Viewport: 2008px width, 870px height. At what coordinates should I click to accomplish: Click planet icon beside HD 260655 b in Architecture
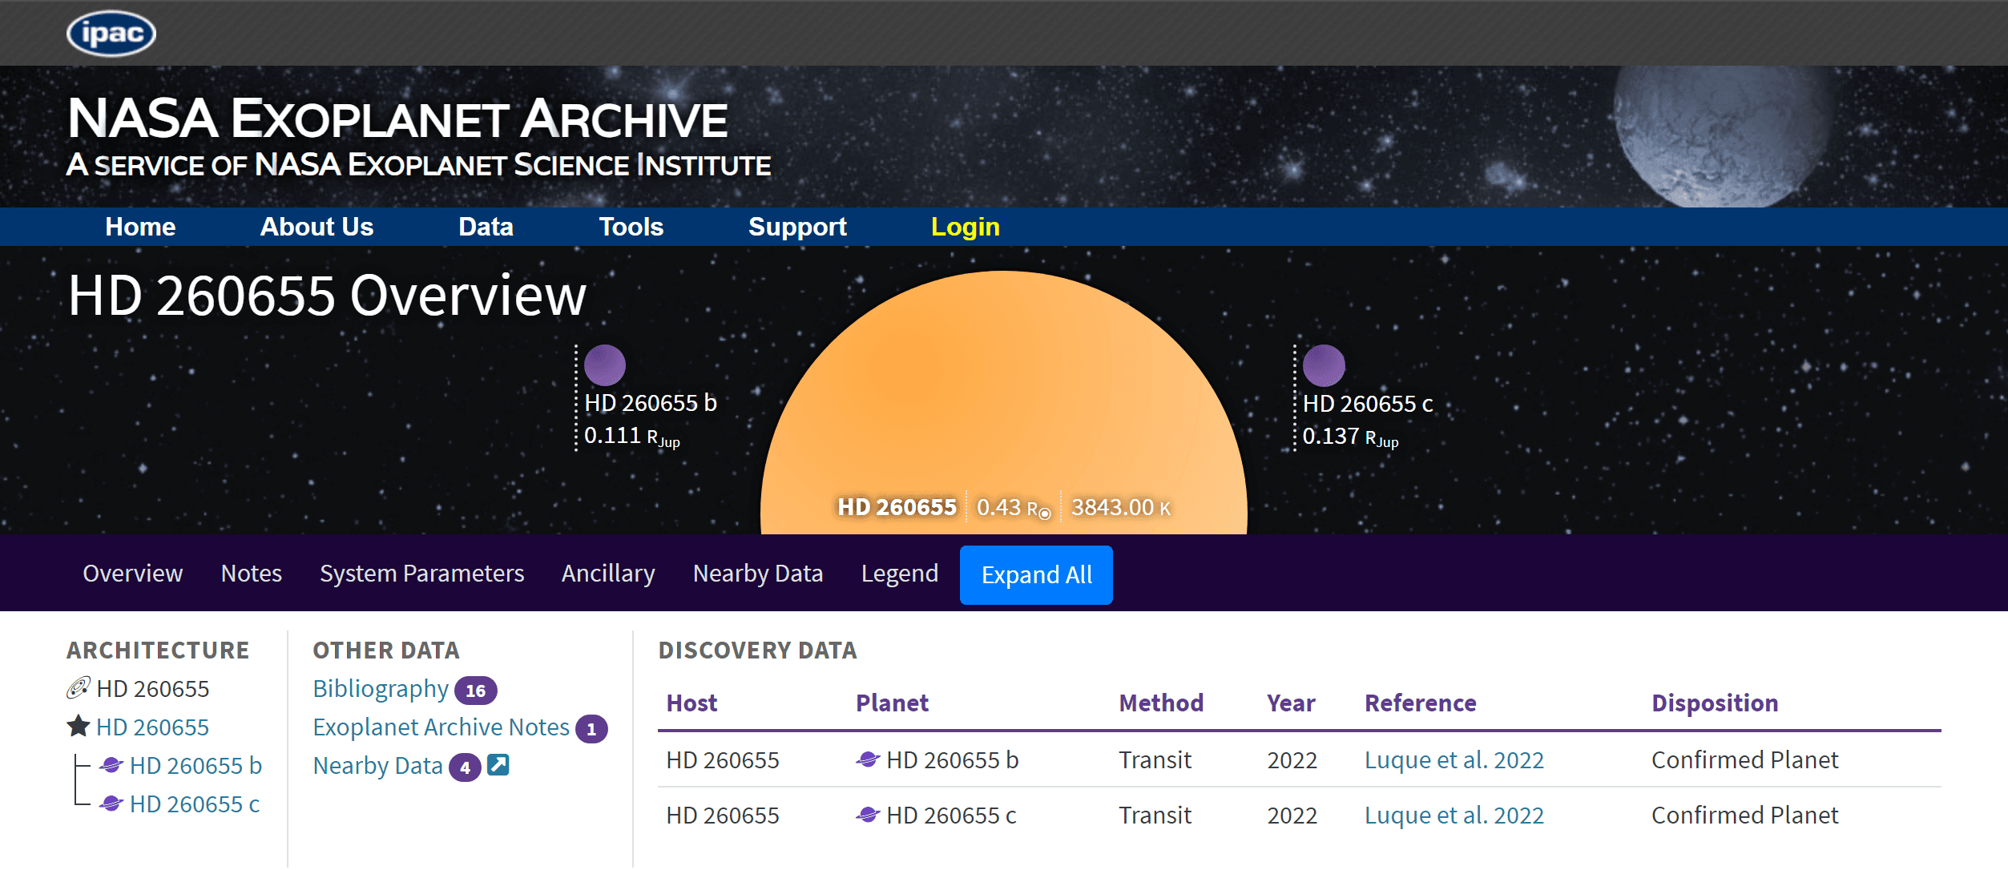pyautogui.click(x=111, y=765)
